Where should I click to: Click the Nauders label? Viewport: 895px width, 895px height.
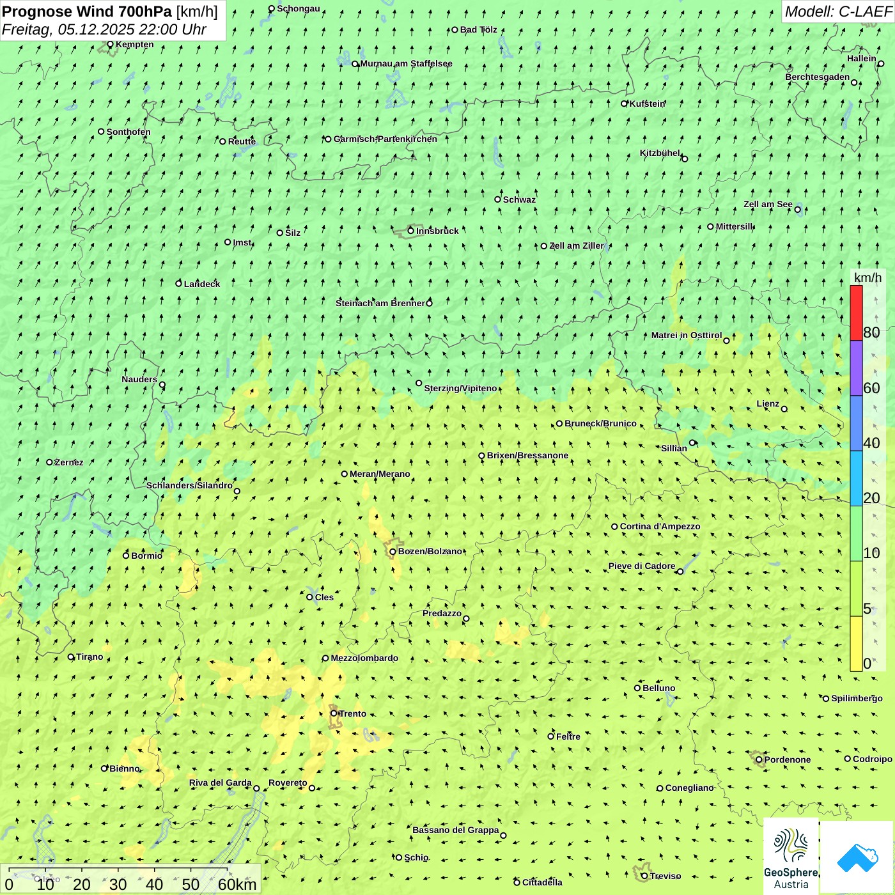139,379
